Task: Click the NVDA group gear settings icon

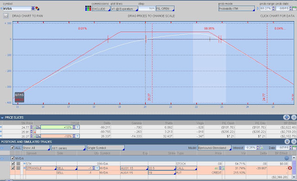Action: [287, 158]
